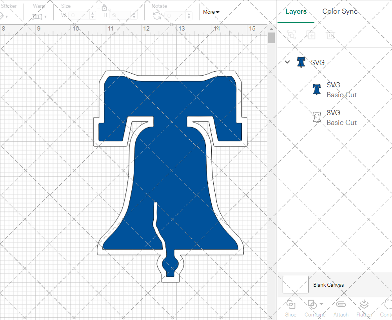Click the Duplicate layer icon
This screenshot has height=320, width=392.
(x=311, y=35)
